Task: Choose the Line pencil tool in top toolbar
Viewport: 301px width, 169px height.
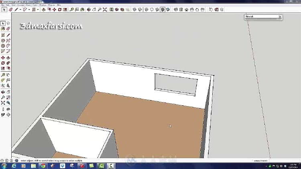Action: (16, 9)
